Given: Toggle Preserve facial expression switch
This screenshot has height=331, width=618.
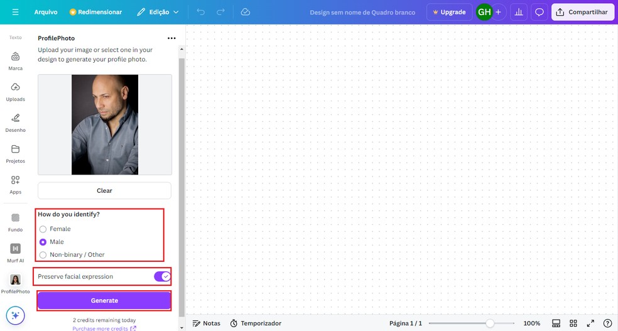Looking at the screenshot, I should click(x=162, y=276).
